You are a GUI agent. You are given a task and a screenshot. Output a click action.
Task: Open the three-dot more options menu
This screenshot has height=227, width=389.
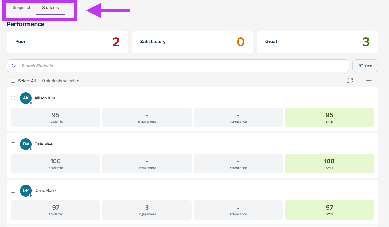coord(369,81)
